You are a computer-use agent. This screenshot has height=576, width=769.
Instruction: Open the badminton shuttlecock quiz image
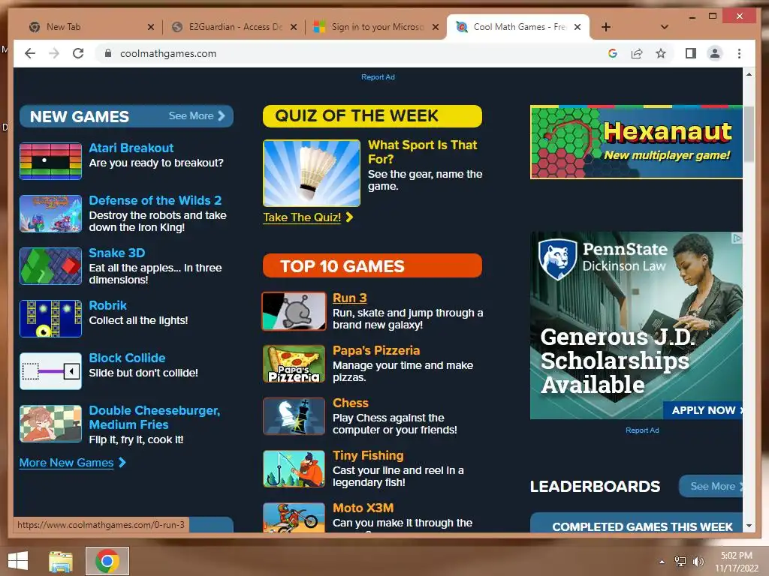[312, 173]
